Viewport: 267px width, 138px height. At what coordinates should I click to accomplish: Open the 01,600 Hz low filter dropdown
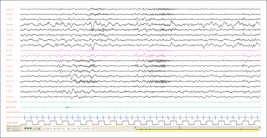(x=55, y=128)
